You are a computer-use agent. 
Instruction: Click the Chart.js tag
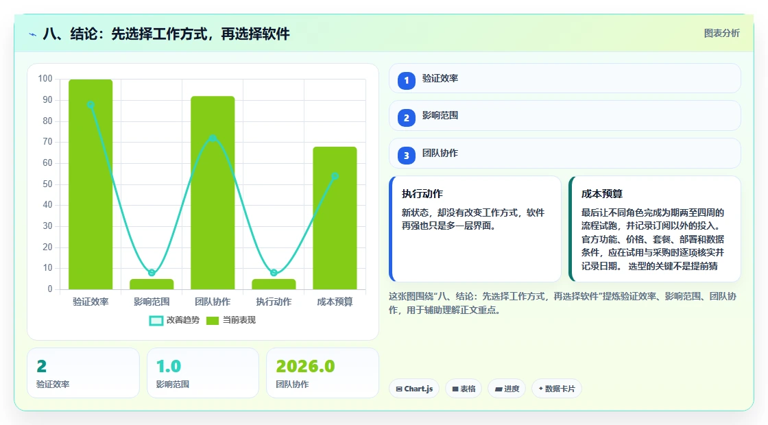pyautogui.click(x=414, y=389)
